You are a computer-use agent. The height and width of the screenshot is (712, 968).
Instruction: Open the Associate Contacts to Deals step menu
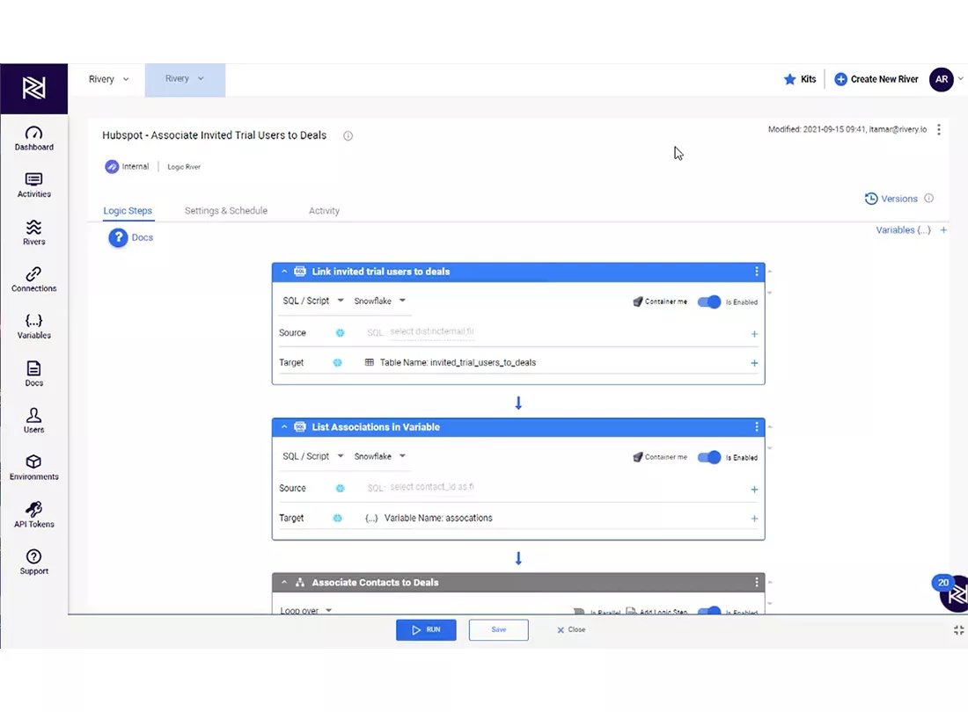(x=756, y=582)
